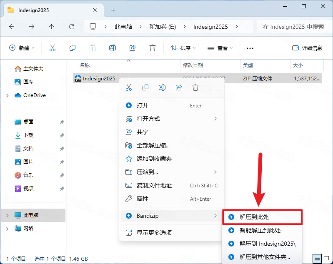Click the Delete trash icon in the toolbar
This screenshot has height=264, width=333.
click(x=153, y=48)
